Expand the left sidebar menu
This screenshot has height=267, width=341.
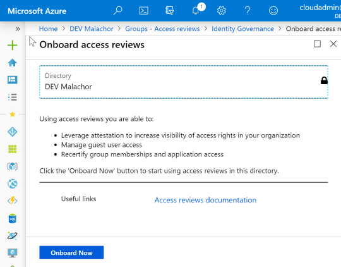pos(18,28)
